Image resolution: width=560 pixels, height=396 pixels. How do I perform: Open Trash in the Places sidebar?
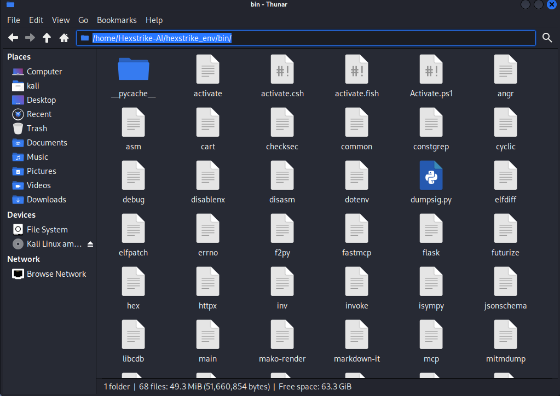(37, 129)
